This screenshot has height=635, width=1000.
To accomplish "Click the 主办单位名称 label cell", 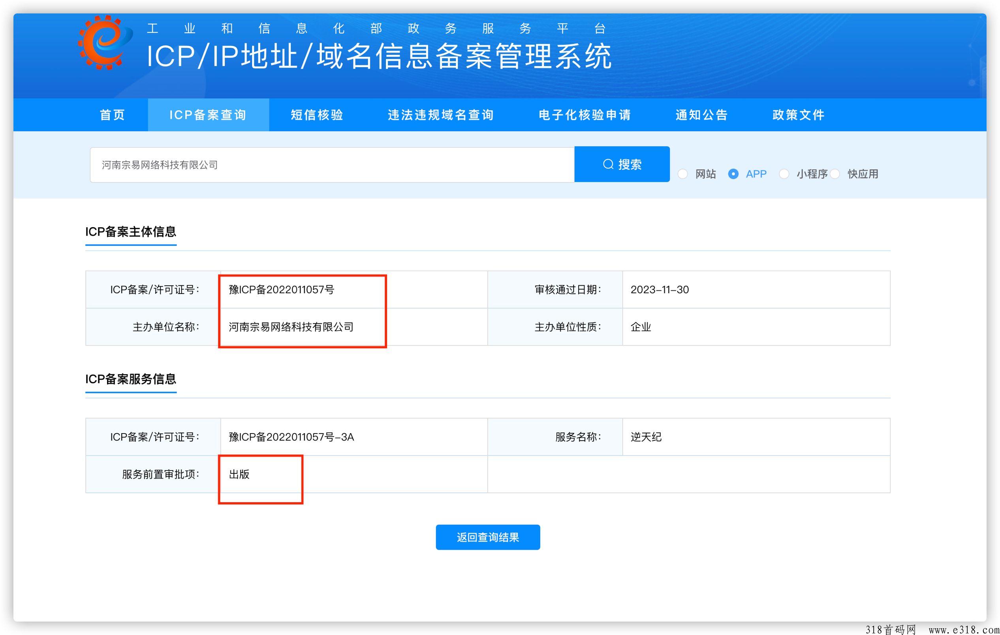I will point(153,327).
